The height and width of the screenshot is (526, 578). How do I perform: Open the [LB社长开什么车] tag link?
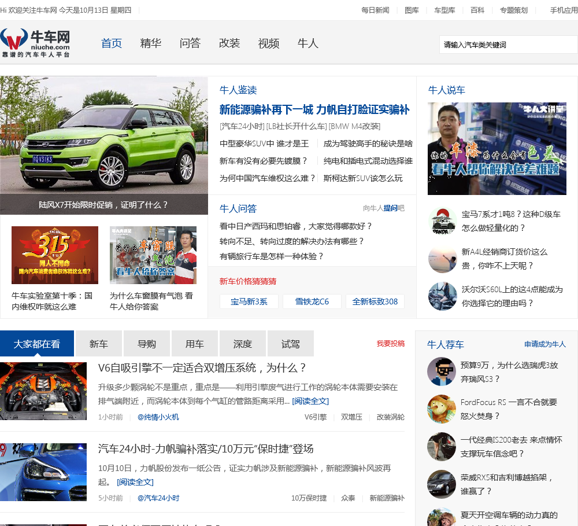coord(297,126)
